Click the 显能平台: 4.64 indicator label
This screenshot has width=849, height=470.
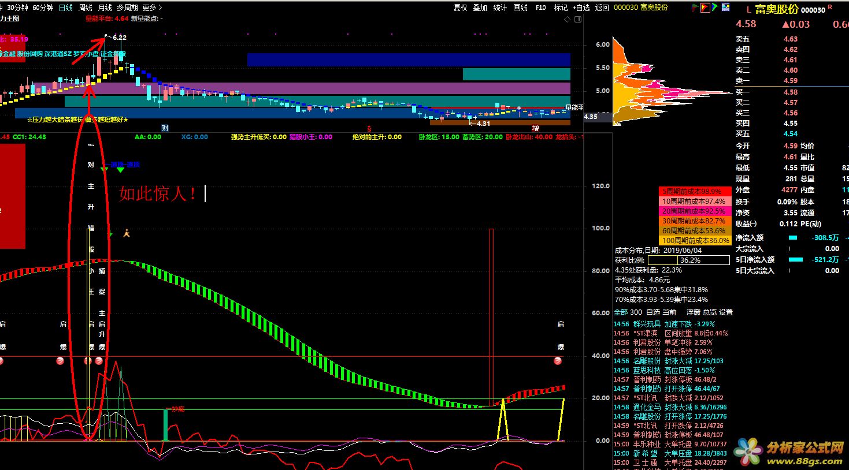tap(107, 18)
